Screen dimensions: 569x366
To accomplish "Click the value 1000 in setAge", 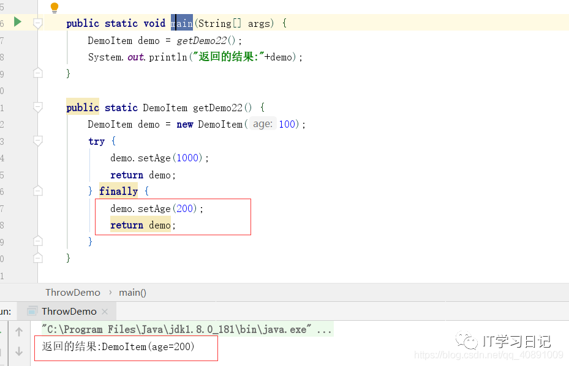I will 187,158.
